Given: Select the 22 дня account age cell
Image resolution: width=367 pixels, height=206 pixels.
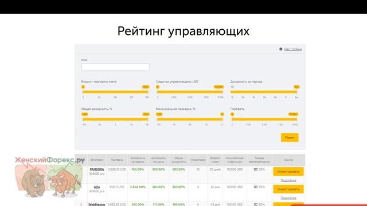Looking at the screenshot, I should coord(215,187).
